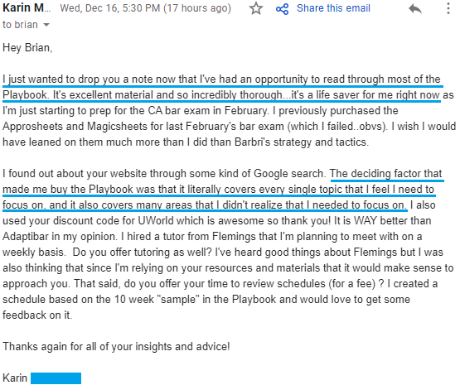
Task: Click the 'Hey Brian,' greeting line
Action: [x=27, y=47]
